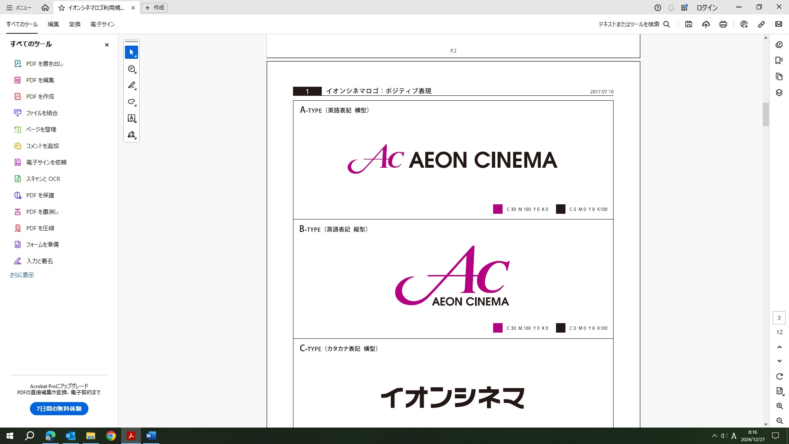This screenshot has height=444, width=789.
Task: Go to the home screen
Action: tap(45, 7)
